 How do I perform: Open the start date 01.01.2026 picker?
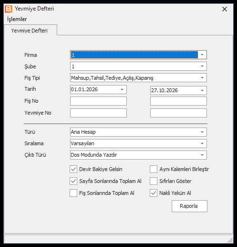[122, 89]
